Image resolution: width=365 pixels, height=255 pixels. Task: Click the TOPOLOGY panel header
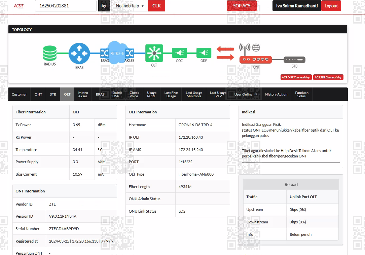pyautogui.click(x=178, y=29)
